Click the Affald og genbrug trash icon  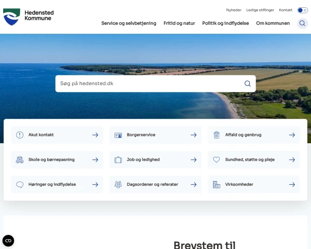pyautogui.click(x=217, y=135)
